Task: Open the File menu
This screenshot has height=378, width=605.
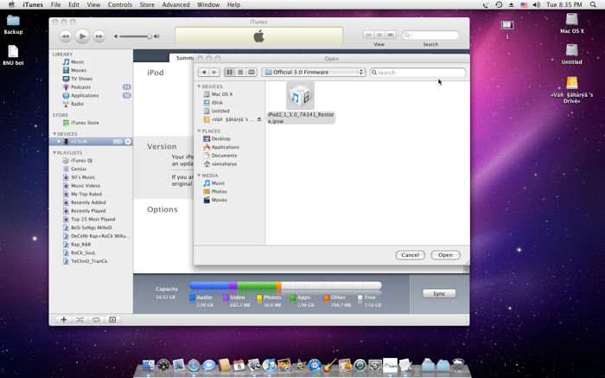Action: pyautogui.click(x=55, y=4)
